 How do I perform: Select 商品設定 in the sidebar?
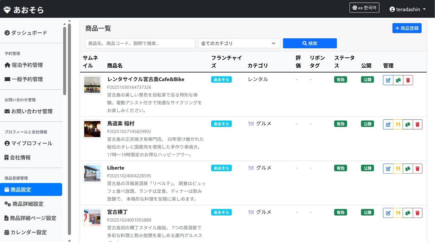pos(31,189)
